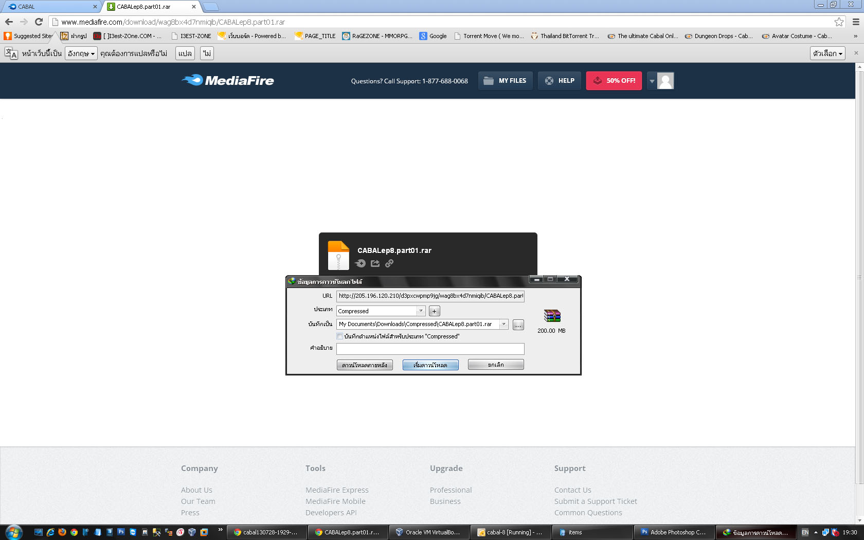Launch TeamViewer from quick launch
Image resolution: width=864 pixels, height=540 pixels.
133,532
